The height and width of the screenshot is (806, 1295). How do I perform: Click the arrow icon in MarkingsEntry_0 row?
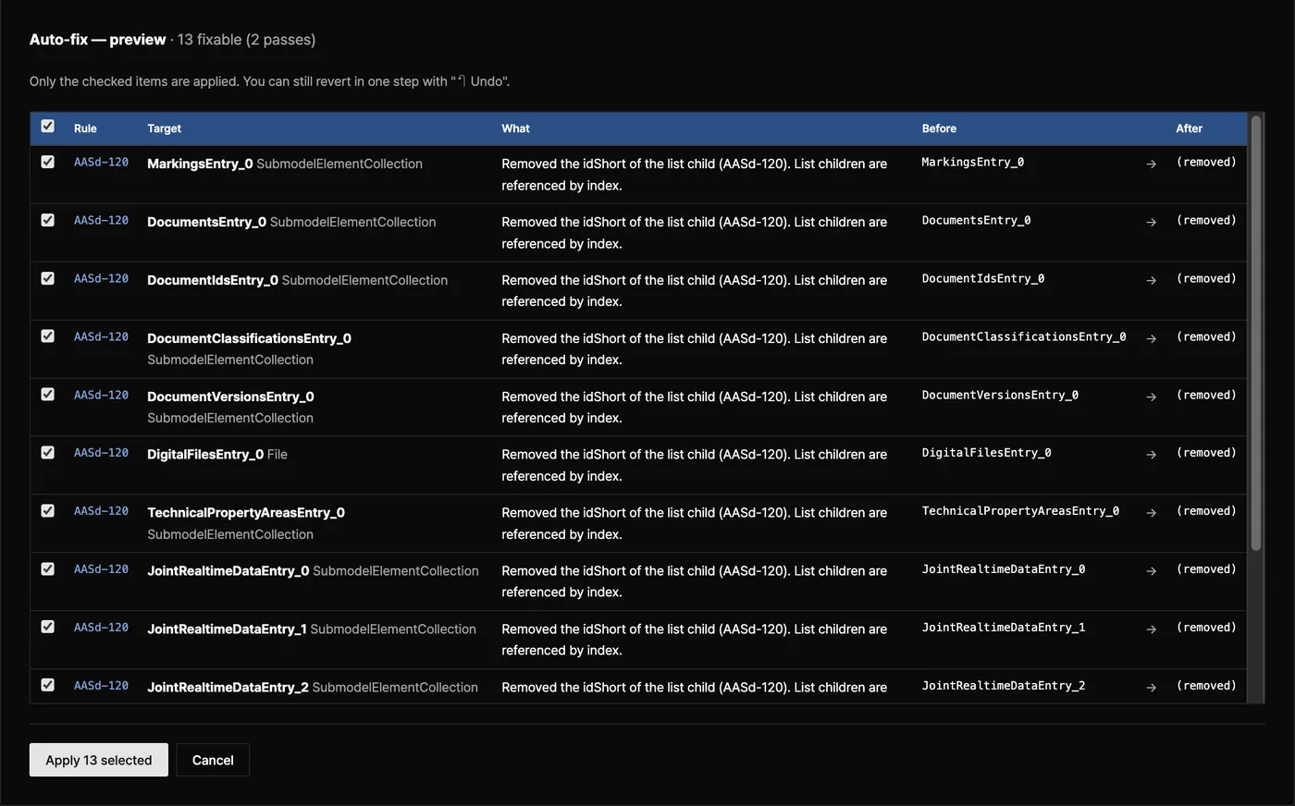point(1151,164)
